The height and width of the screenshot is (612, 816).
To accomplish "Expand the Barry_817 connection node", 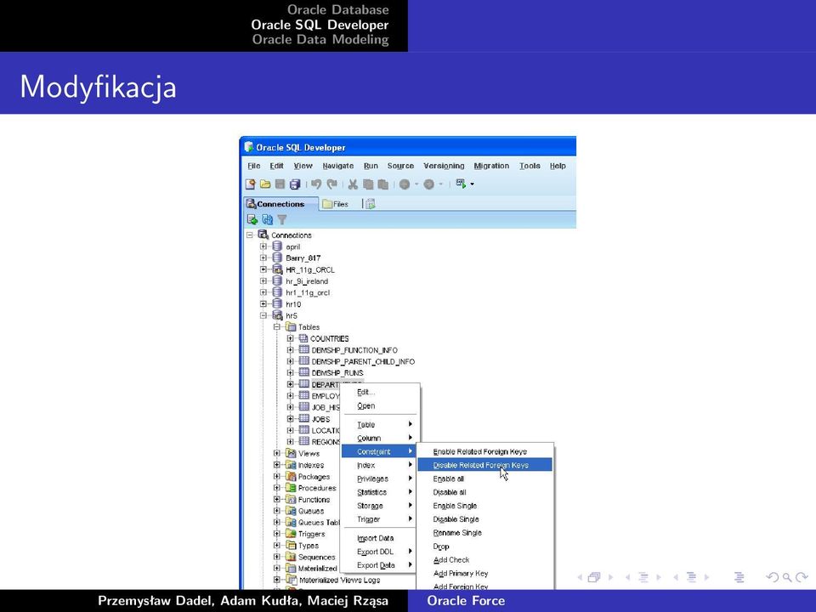I will click(263, 258).
